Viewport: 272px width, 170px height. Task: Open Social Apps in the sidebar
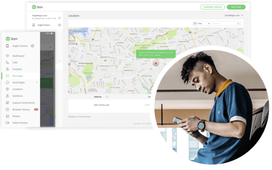click(18, 82)
